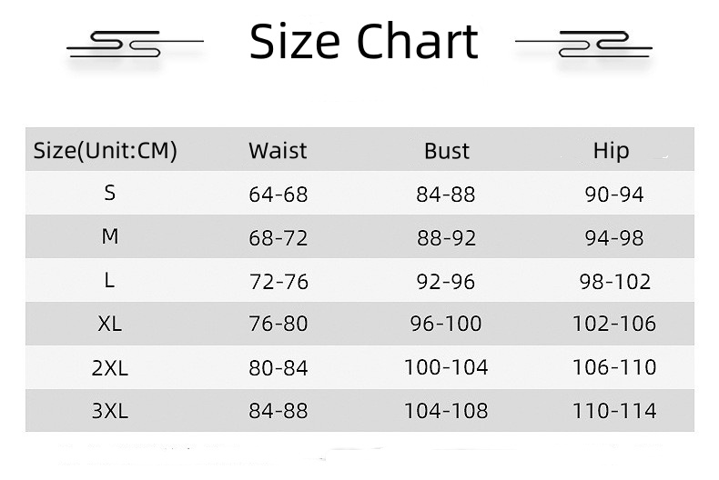Viewport: 719px width, 480px height.
Task: Click the 88-92 bust value
Action: 446,238
